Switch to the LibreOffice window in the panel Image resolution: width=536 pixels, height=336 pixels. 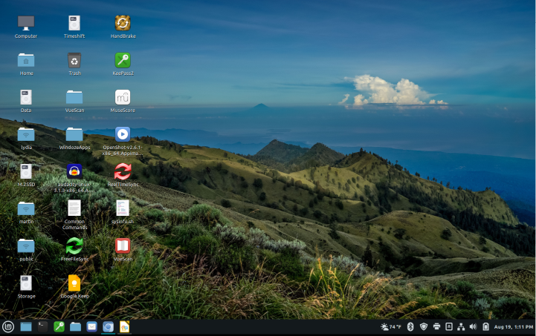[124, 327]
